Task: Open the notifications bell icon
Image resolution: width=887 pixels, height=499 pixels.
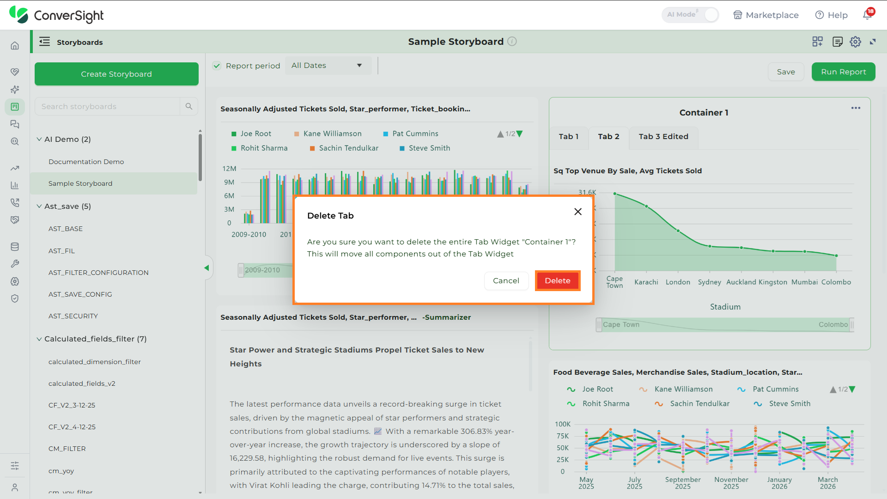Action: click(x=868, y=15)
